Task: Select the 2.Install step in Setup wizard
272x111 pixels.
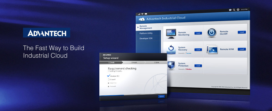Action: [134, 62]
